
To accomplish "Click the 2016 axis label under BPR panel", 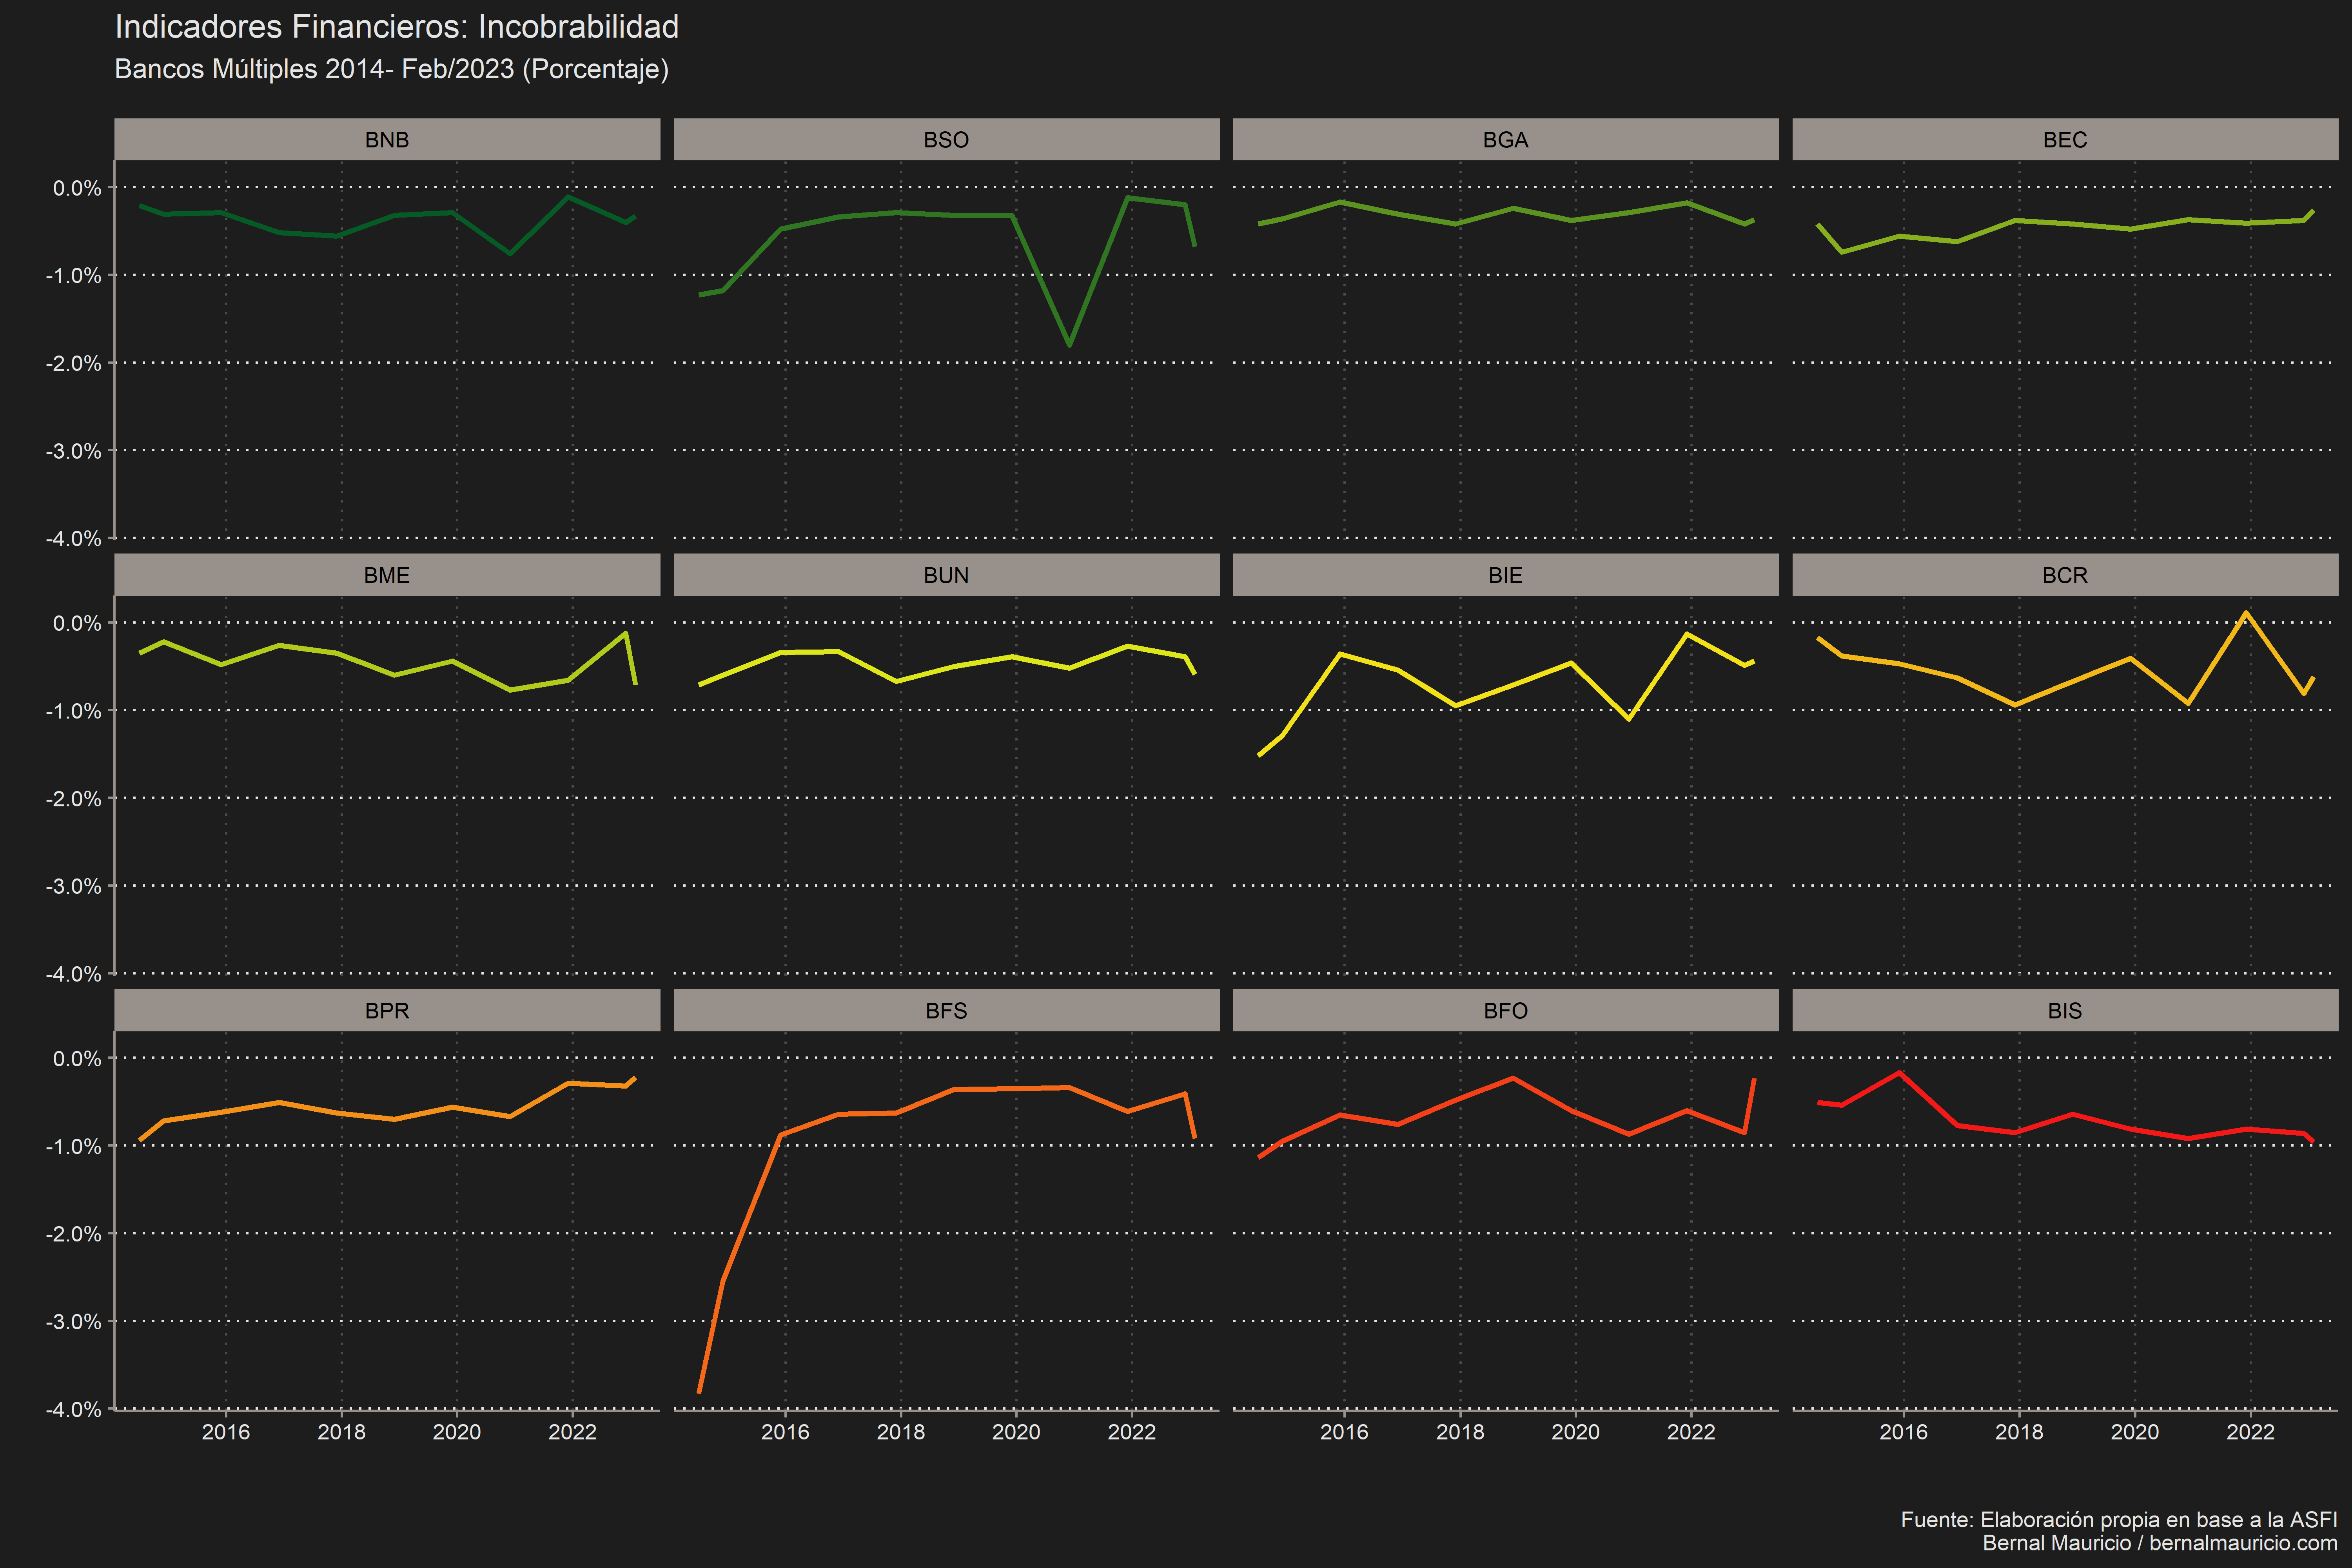I will (226, 1432).
